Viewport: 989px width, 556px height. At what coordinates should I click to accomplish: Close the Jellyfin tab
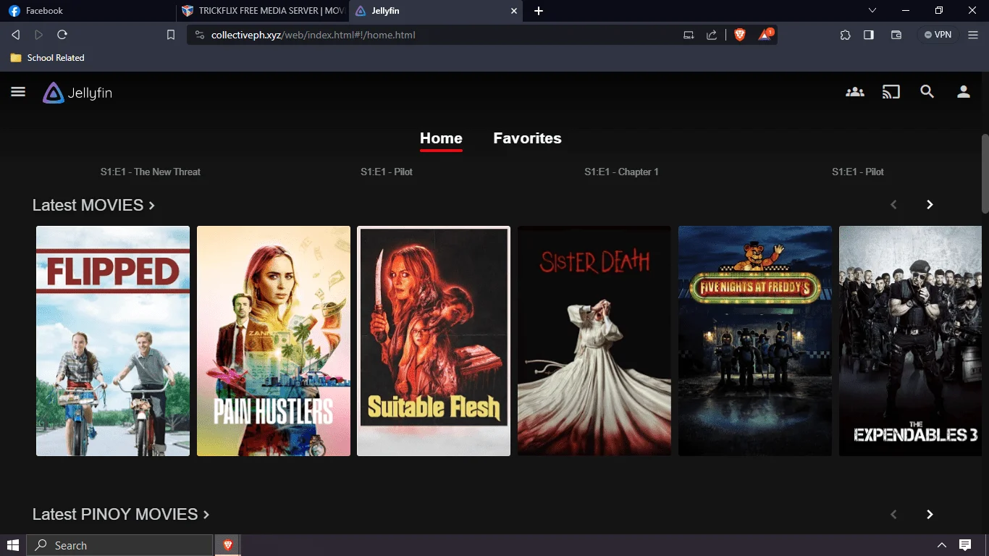click(515, 11)
